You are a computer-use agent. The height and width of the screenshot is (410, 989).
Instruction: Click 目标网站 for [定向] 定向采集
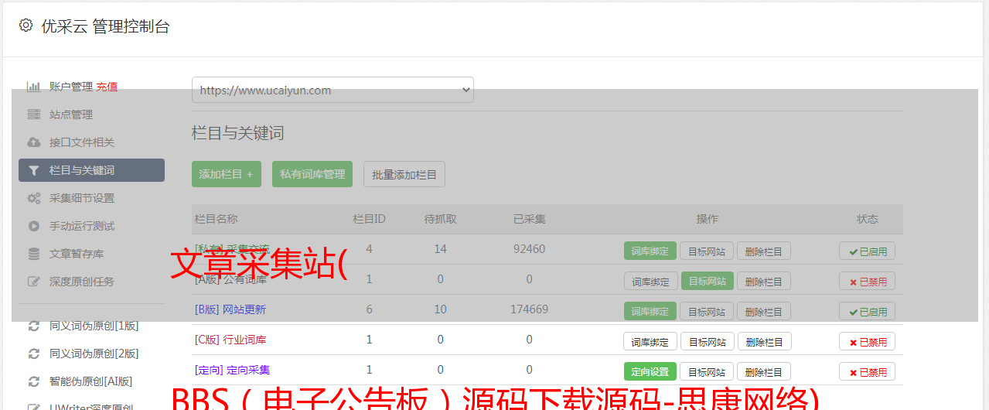[708, 371]
